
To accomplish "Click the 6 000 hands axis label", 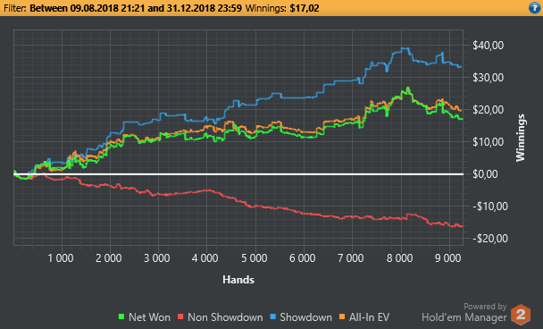I will coord(303,258).
